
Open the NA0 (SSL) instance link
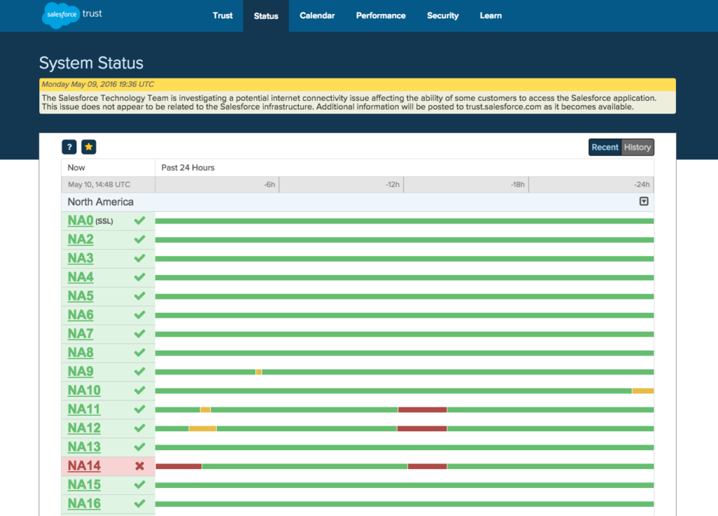[81, 221]
